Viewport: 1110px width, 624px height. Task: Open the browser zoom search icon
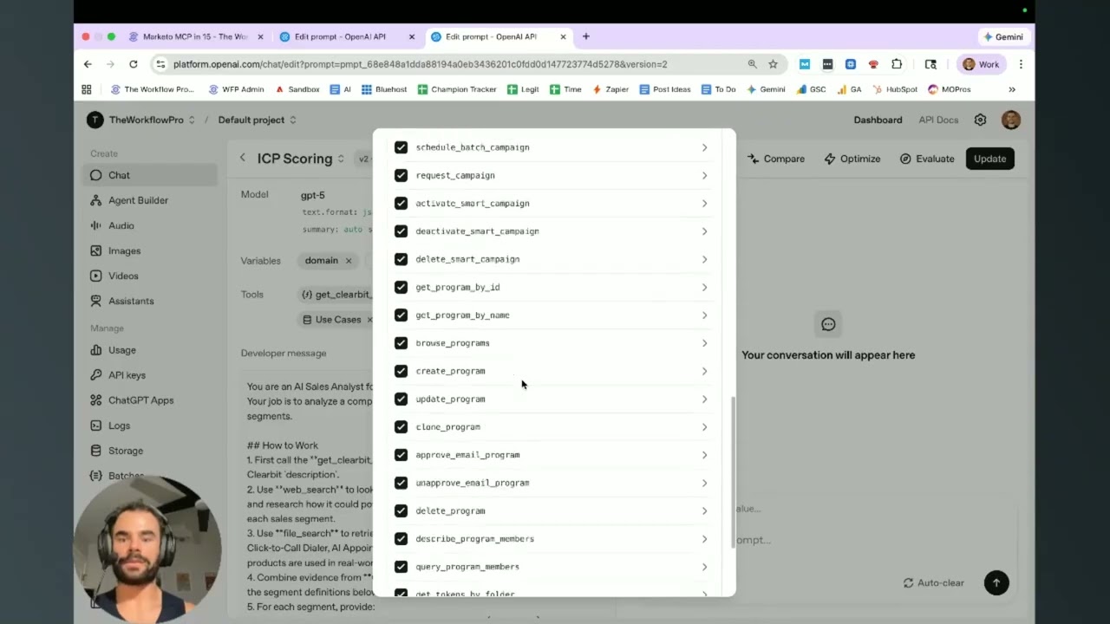(x=752, y=64)
